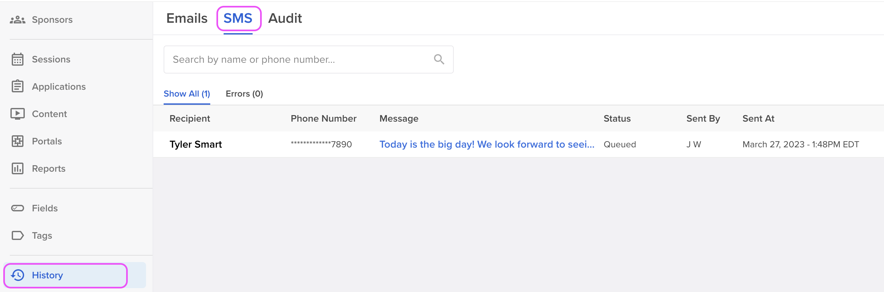Select the Content play-screen icon
Viewport: 884px width, 292px height.
18,114
